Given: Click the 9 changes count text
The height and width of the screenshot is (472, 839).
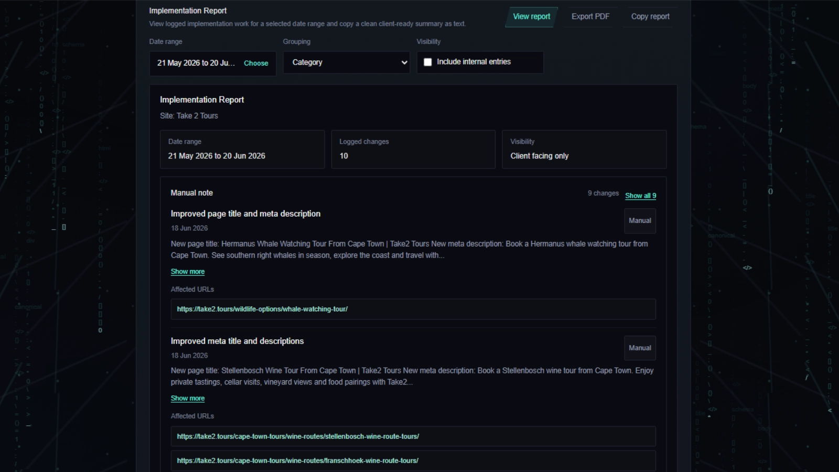Looking at the screenshot, I should tap(603, 194).
